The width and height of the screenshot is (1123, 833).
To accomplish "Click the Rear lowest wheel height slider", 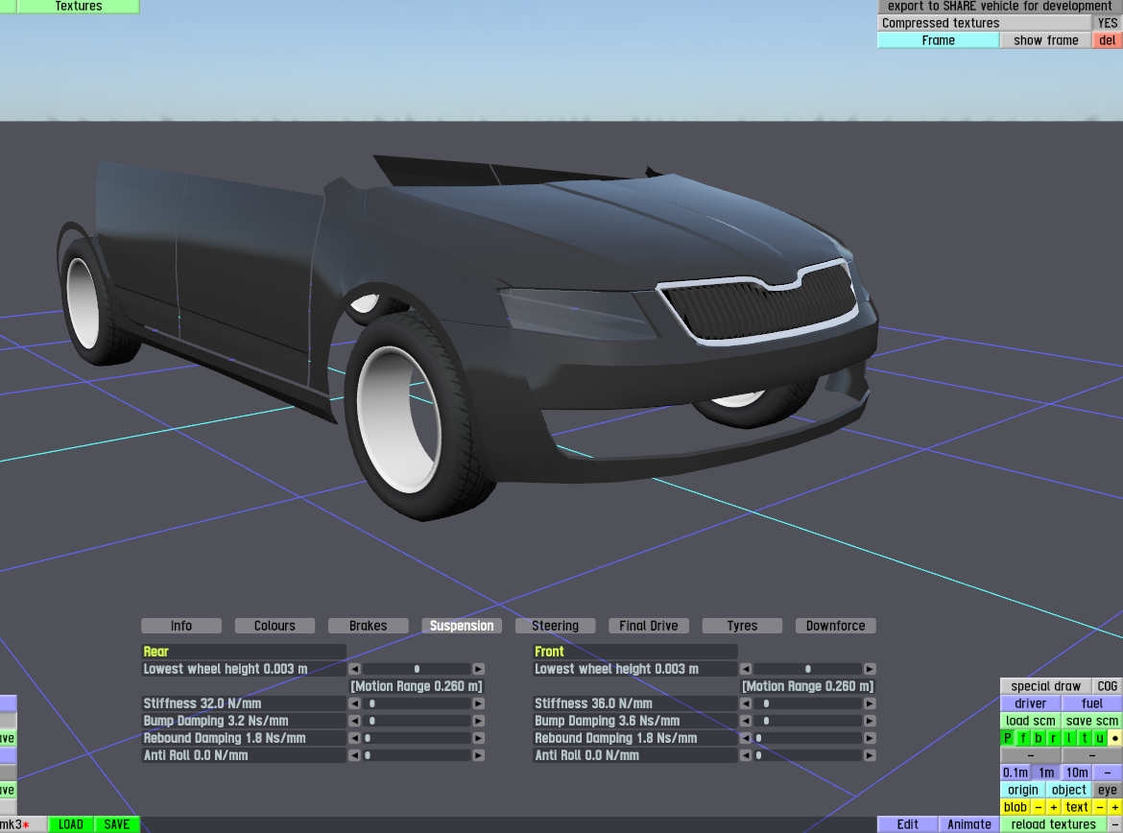I will [x=417, y=669].
